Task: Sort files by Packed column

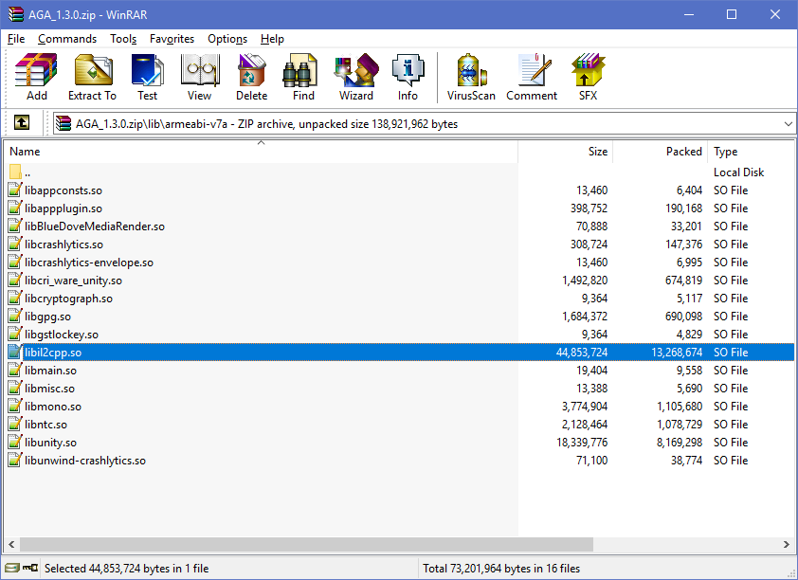Action: tap(660, 151)
